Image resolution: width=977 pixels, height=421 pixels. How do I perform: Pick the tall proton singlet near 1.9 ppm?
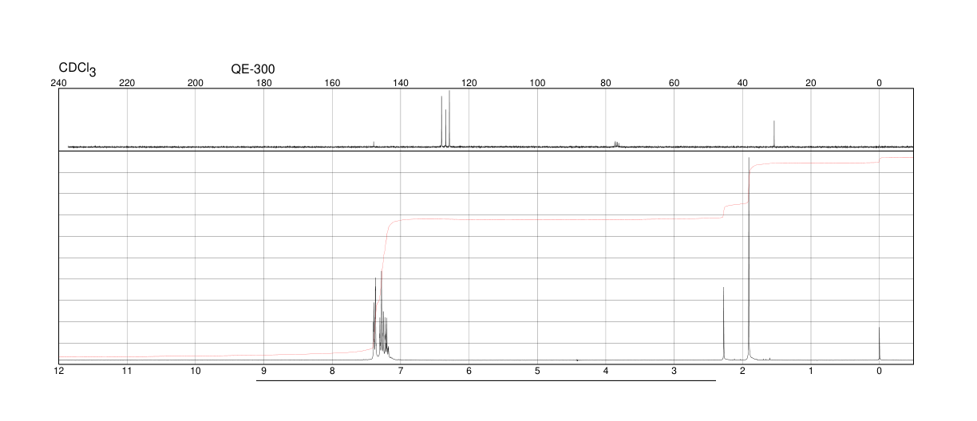click(x=749, y=259)
